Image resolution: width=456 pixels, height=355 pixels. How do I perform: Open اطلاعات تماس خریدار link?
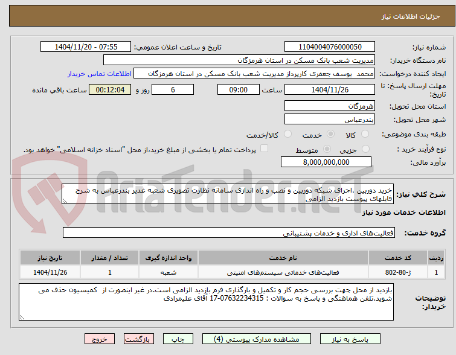click(100, 74)
